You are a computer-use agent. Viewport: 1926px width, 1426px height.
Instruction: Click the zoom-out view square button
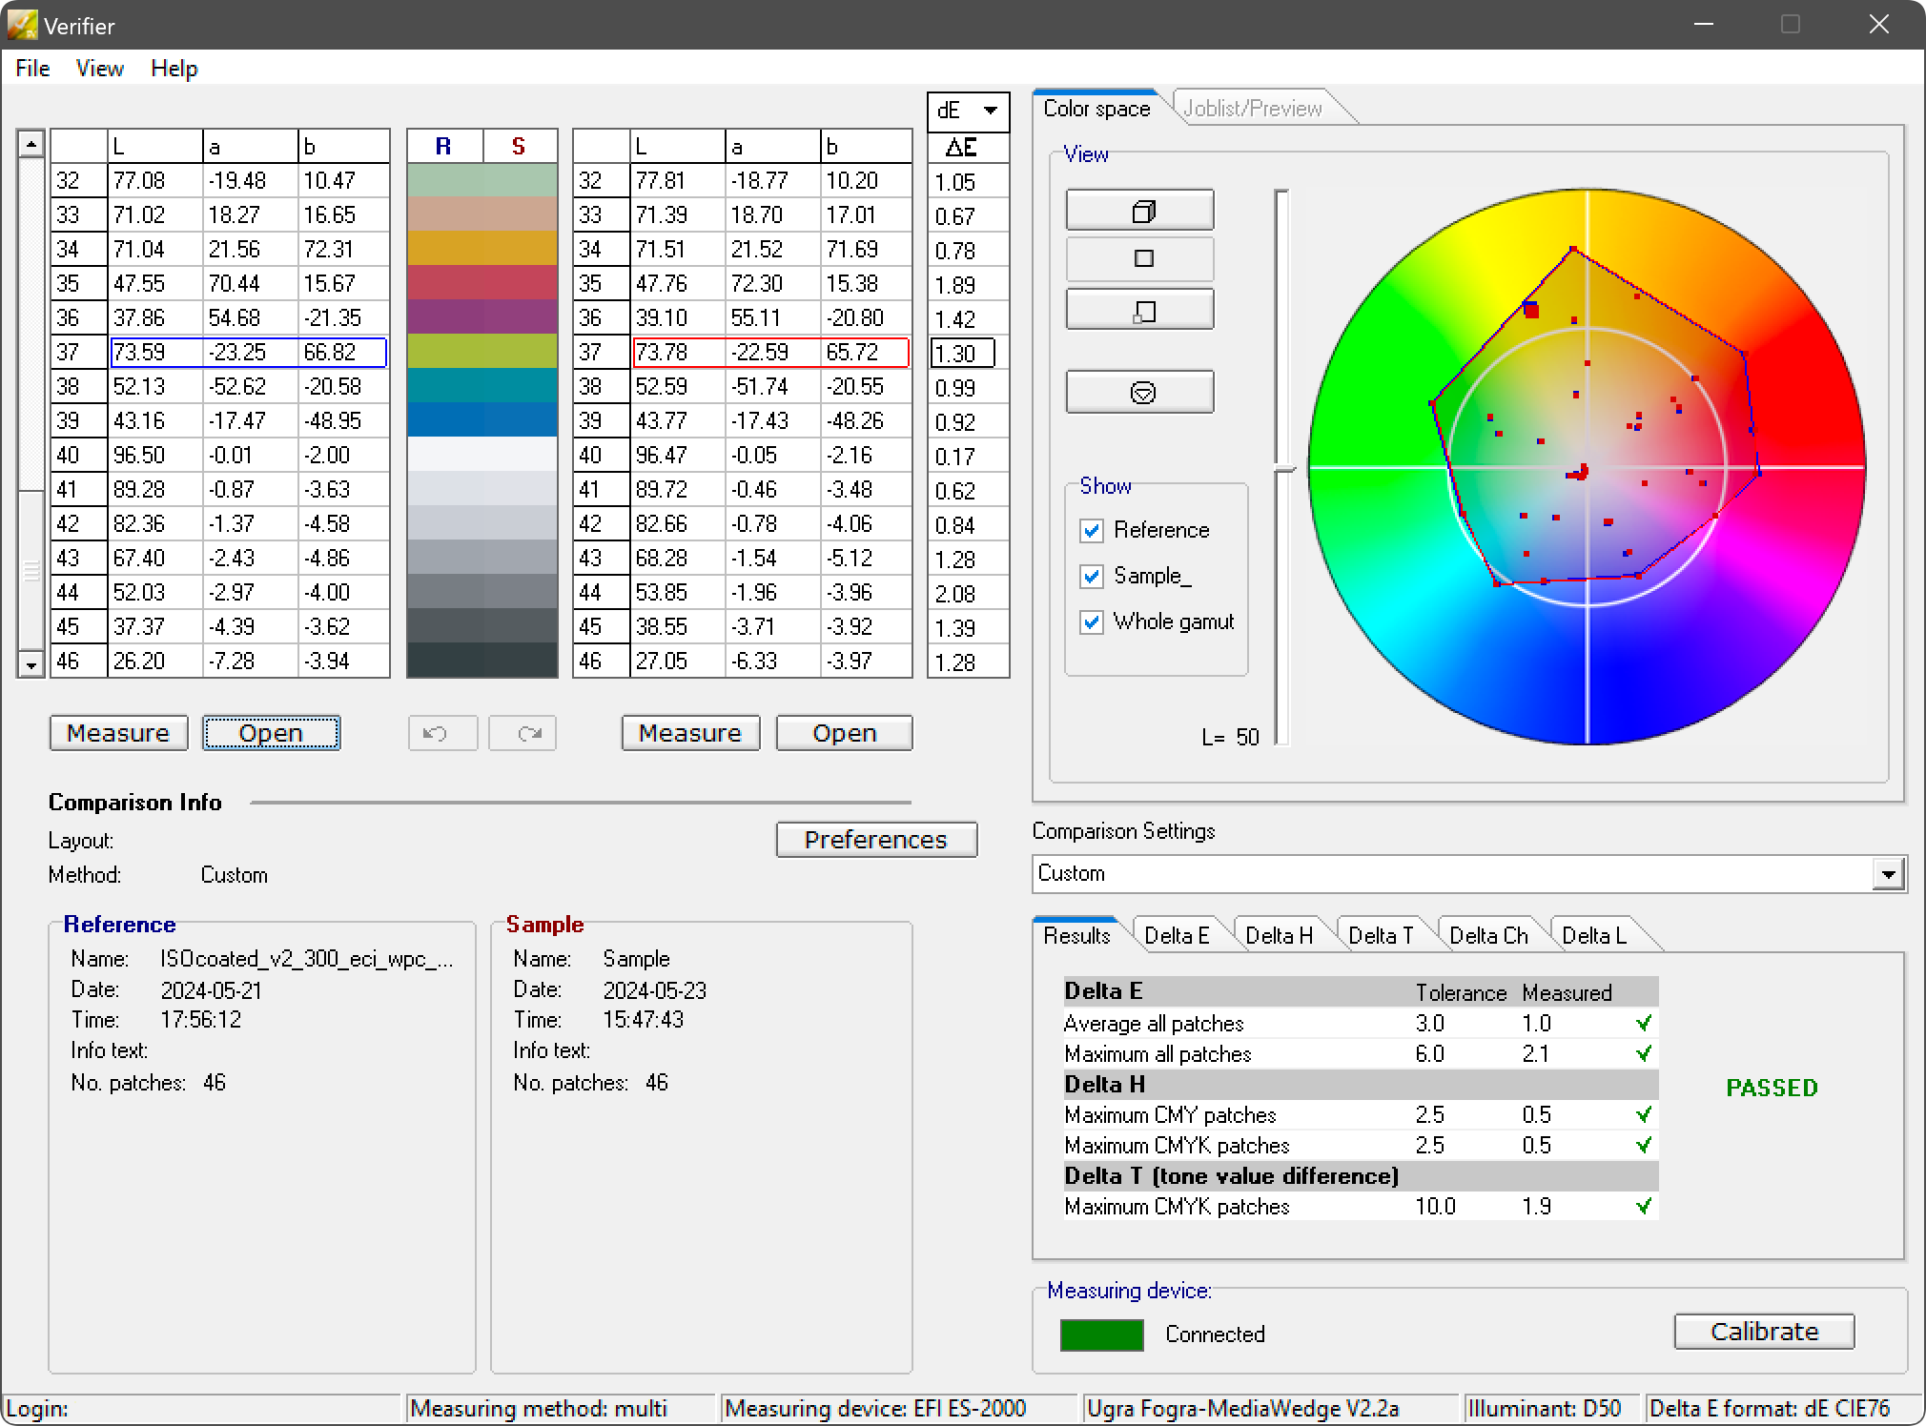click(1139, 310)
